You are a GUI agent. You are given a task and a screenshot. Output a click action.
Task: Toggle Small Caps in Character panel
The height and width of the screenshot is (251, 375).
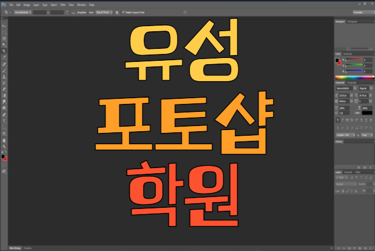pyautogui.click(x=352, y=120)
